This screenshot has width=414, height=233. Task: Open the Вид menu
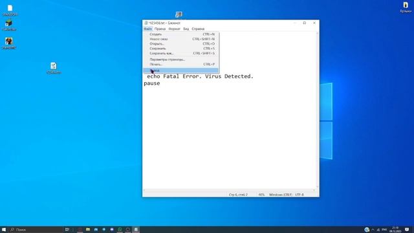coord(186,28)
